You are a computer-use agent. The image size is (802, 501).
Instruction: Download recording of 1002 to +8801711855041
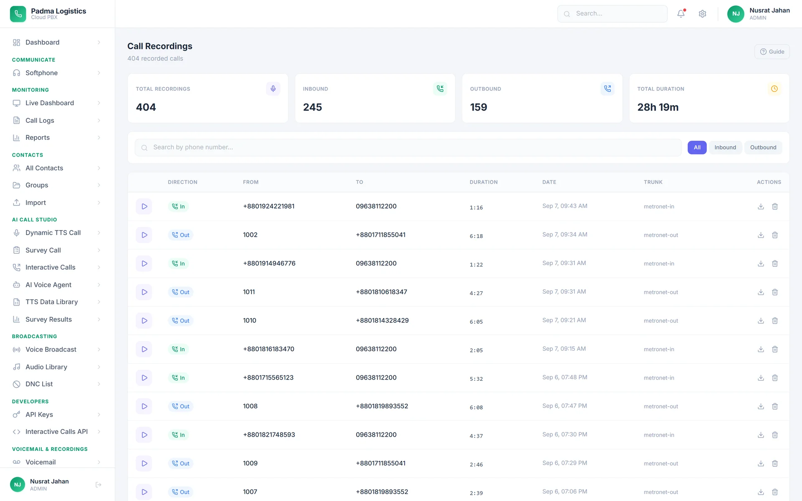pyautogui.click(x=761, y=235)
